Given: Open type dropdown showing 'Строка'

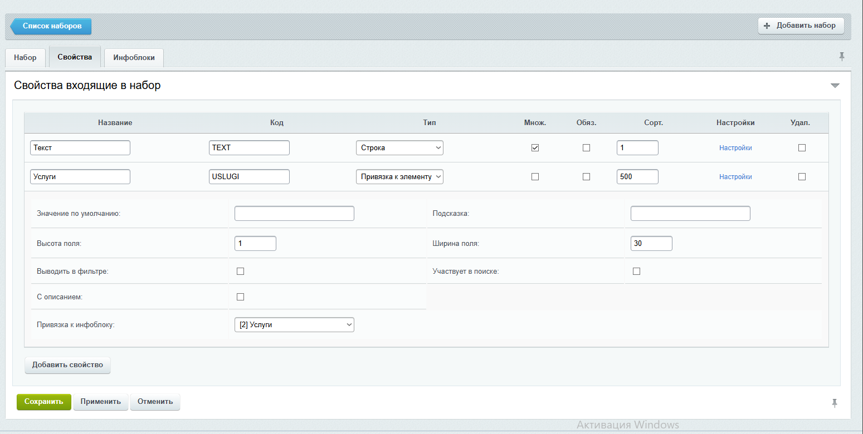Looking at the screenshot, I should [399, 148].
